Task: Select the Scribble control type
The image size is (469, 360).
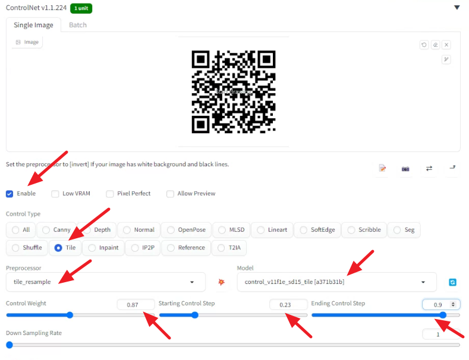Action: (364, 230)
